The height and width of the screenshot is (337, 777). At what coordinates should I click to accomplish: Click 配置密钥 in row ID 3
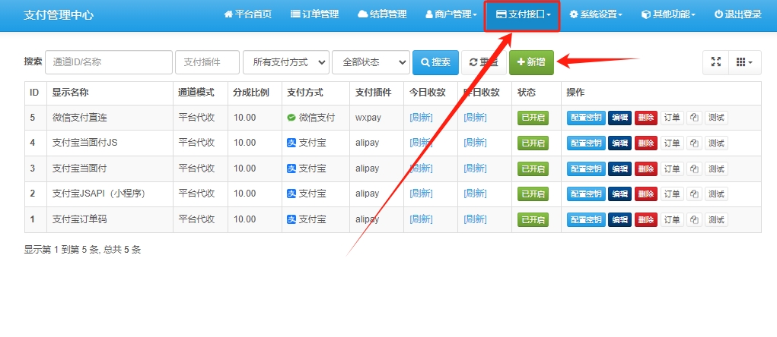(586, 168)
